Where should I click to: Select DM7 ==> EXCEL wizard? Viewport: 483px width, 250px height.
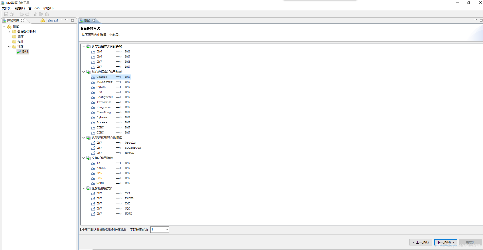[x=113, y=199]
